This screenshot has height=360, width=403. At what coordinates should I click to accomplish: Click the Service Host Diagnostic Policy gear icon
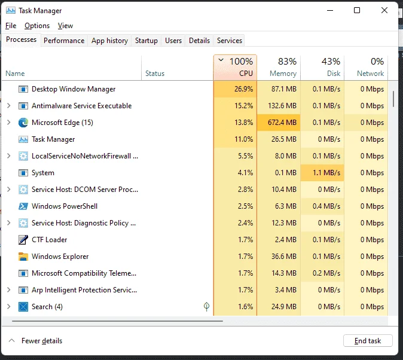coord(23,223)
